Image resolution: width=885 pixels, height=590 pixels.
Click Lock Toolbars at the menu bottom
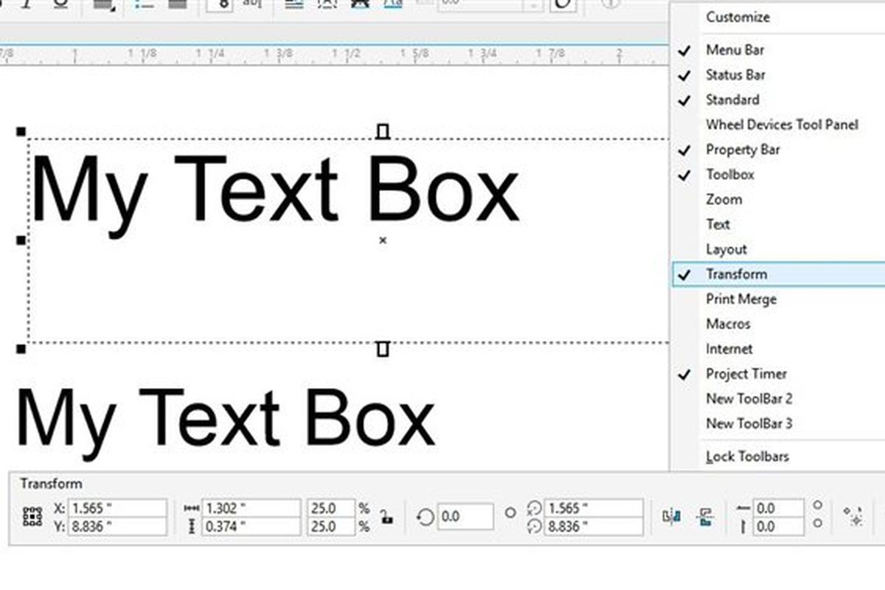pyautogui.click(x=746, y=457)
